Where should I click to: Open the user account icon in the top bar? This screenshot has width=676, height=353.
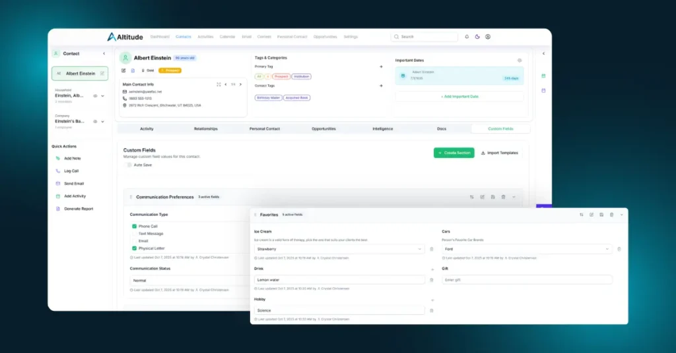point(488,37)
